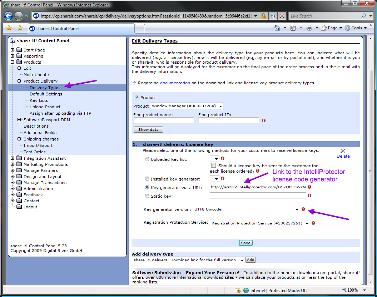The height and width of the screenshot is (297, 377).
Task: Click the IE Back navigation button
Action: coord(9,16)
